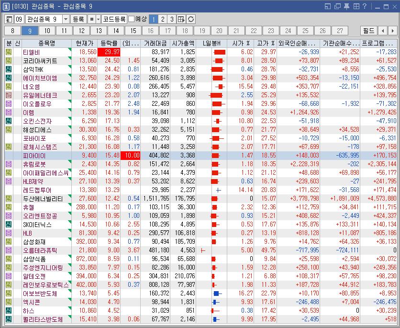The height and width of the screenshot is (328, 400).
Task: Select view mode button 2
Action: point(163,19)
